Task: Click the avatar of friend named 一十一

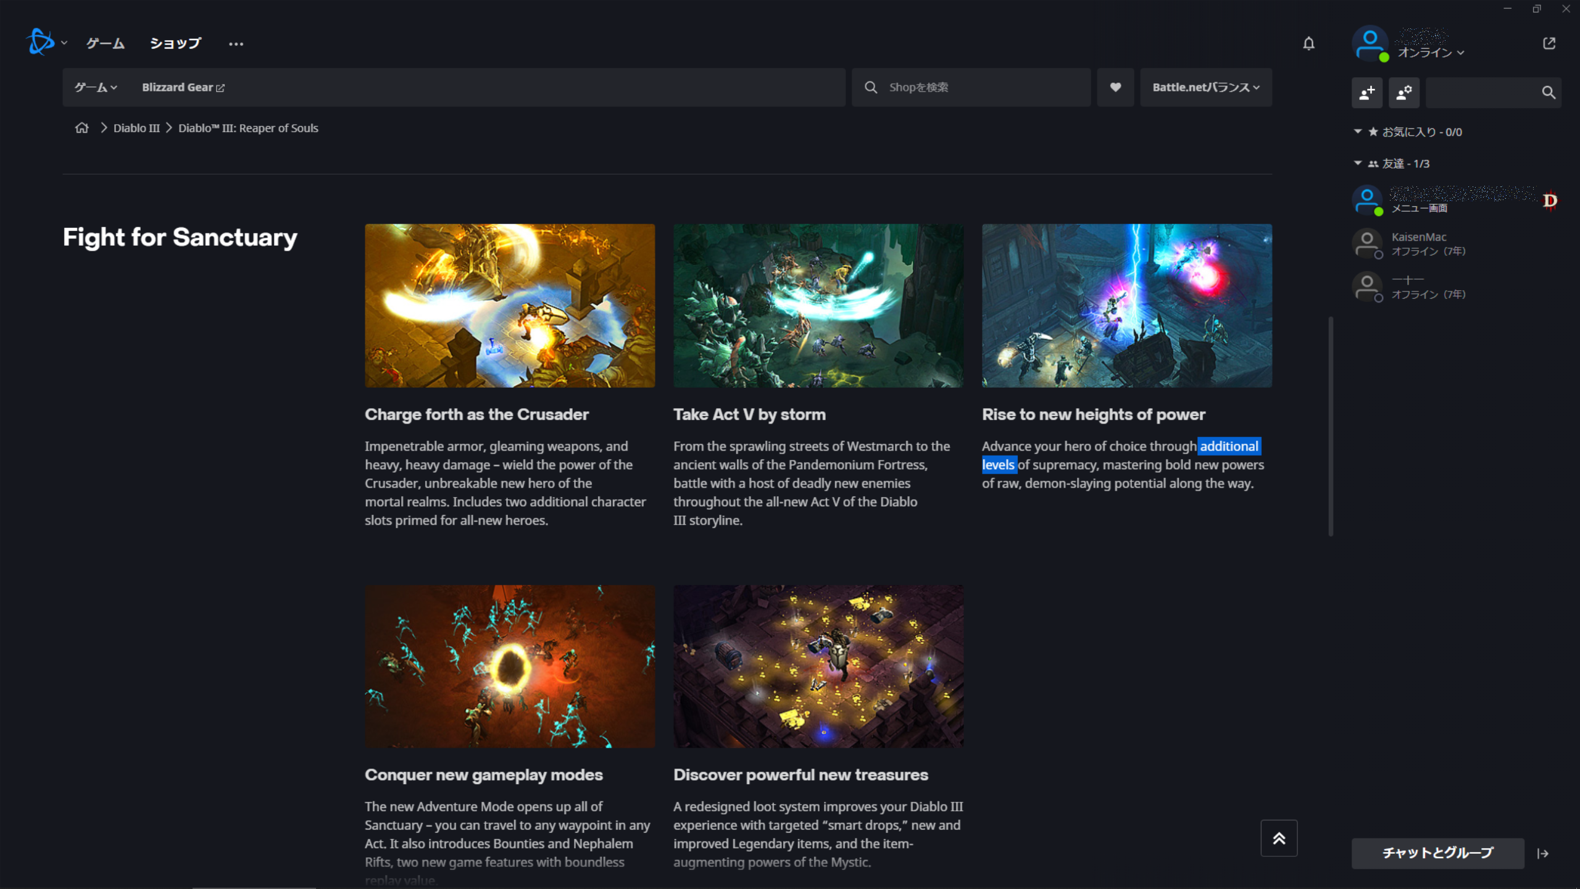Action: [x=1368, y=286]
